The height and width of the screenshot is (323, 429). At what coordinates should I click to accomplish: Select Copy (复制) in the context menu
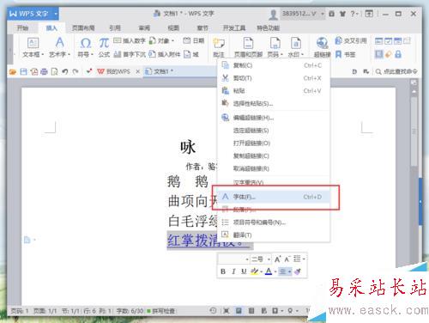coord(274,65)
